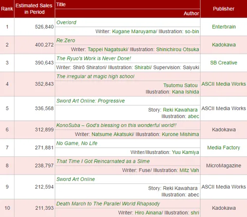Viewport: 247px width, 217px height.
Task: Click Kana Ishida illustrator link
Action: [x=185, y=92]
